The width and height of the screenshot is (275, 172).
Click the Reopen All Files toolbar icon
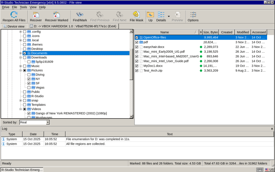pyautogui.click(x=14, y=15)
